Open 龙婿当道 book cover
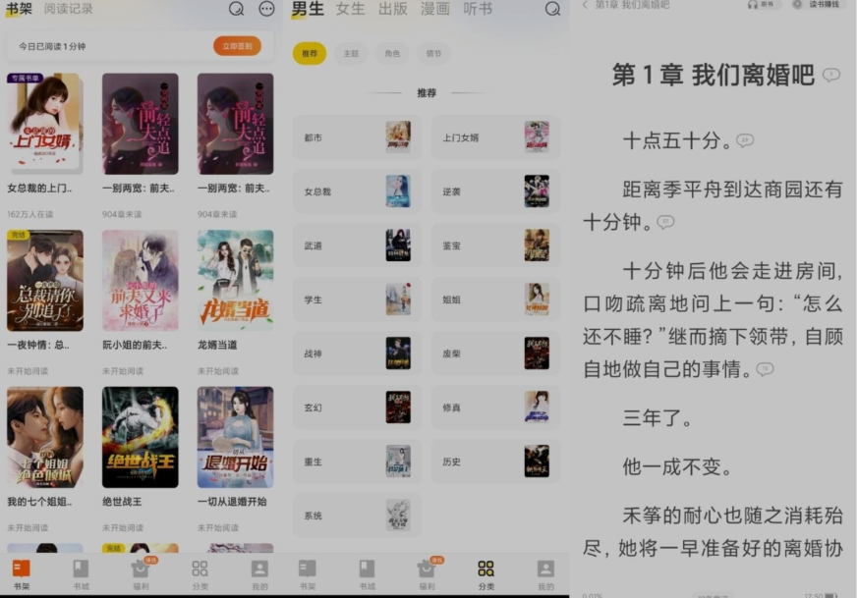Image resolution: width=857 pixels, height=598 pixels. pyautogui.click(x=235, y=280)
